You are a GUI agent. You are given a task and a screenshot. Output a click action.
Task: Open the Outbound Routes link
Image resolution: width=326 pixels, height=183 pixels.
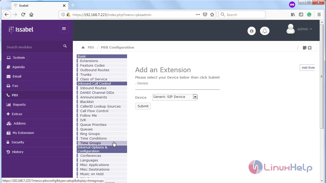[95, 70]
